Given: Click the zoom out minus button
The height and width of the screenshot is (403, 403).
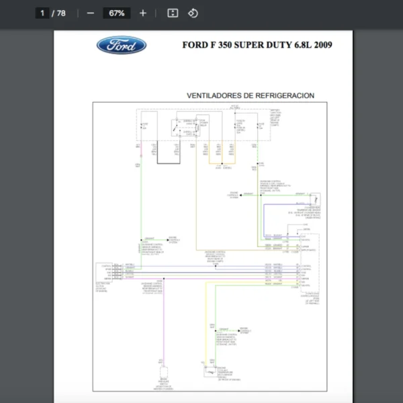Looking at the screenshot, I should [90, 13].
